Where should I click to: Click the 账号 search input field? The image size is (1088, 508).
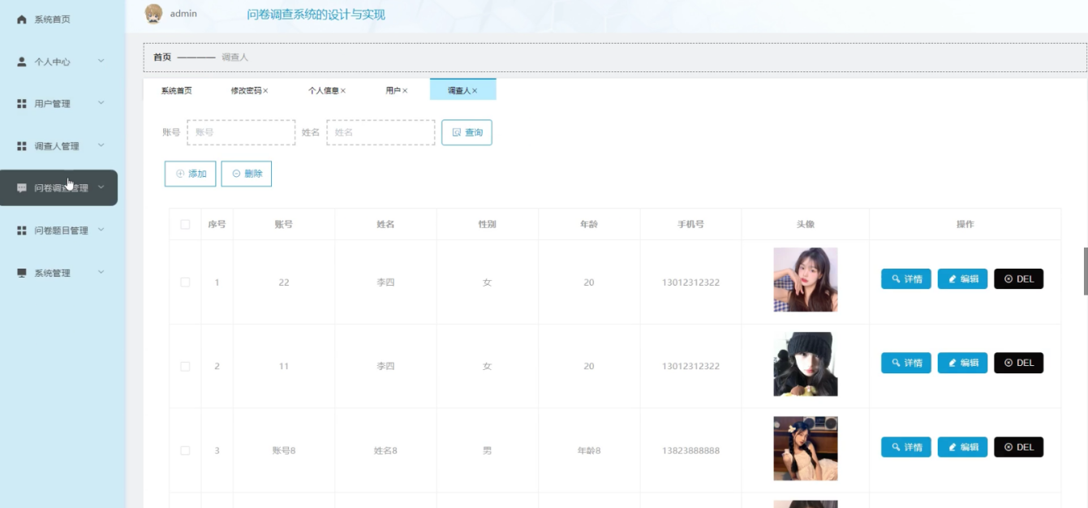pyautogui.click(x=241, y=132)
